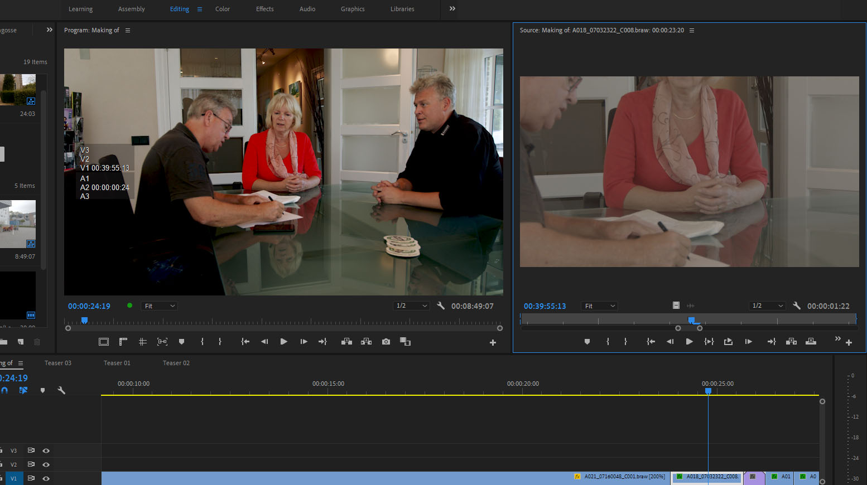Viewport: 867px width, 485px height.
Task: Open the Source monitor panel menu
Action: click(692, 30)
